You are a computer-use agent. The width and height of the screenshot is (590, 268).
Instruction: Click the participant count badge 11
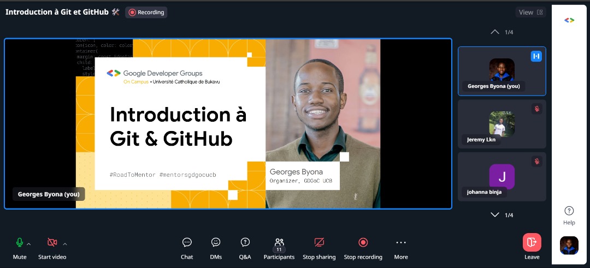click(x=279, y=249)
